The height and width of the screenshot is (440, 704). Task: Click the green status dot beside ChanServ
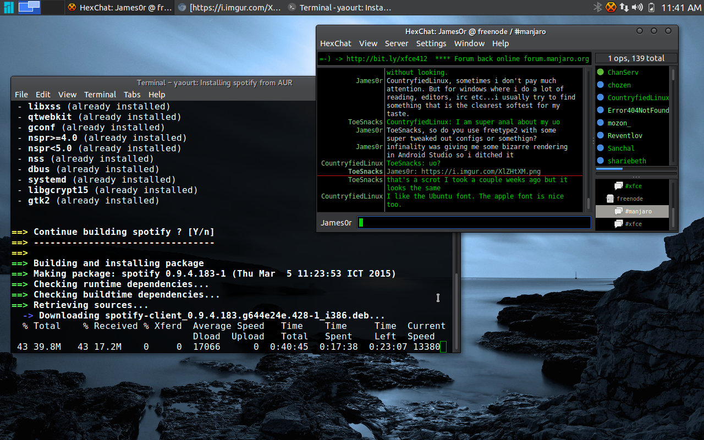(601, 72)
